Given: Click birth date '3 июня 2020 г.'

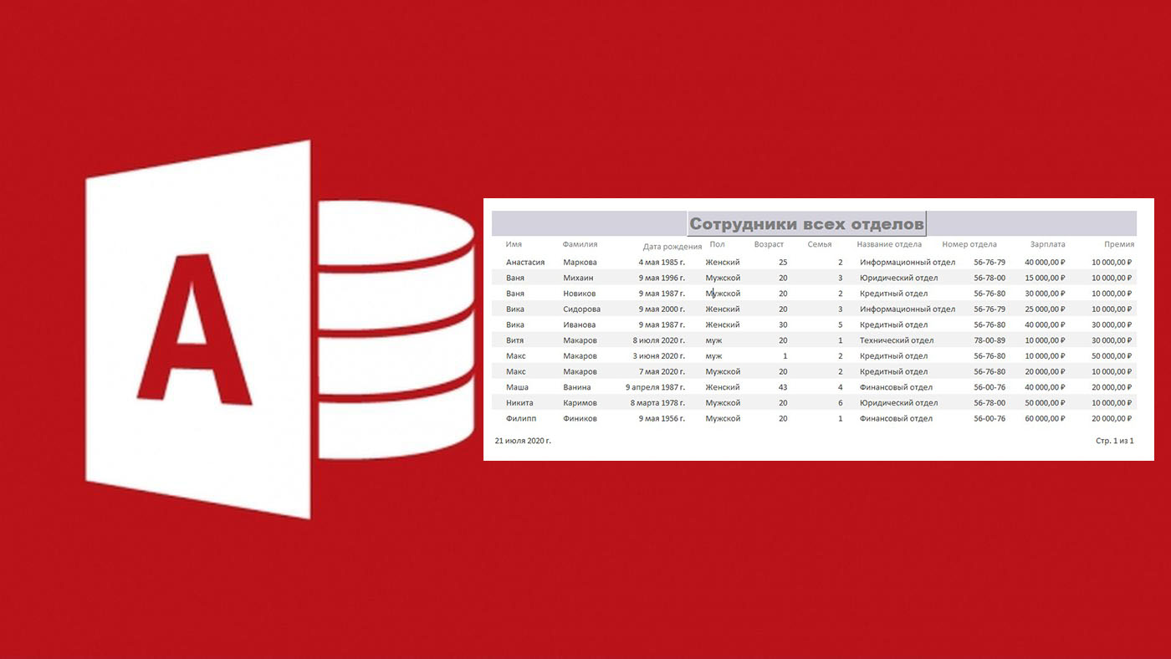Looking at the screenshot, I should 659,356.
